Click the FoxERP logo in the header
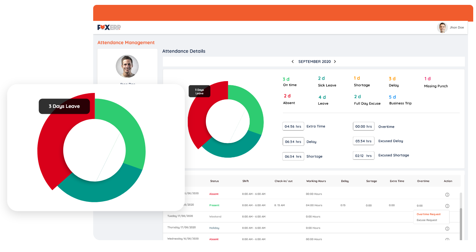This screenshot has width=476, height=252. (109, 27)
